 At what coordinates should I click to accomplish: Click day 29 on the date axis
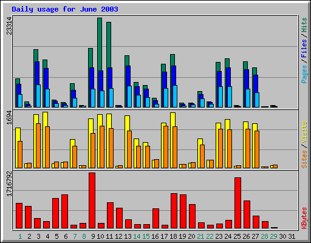tap(273, 236)
